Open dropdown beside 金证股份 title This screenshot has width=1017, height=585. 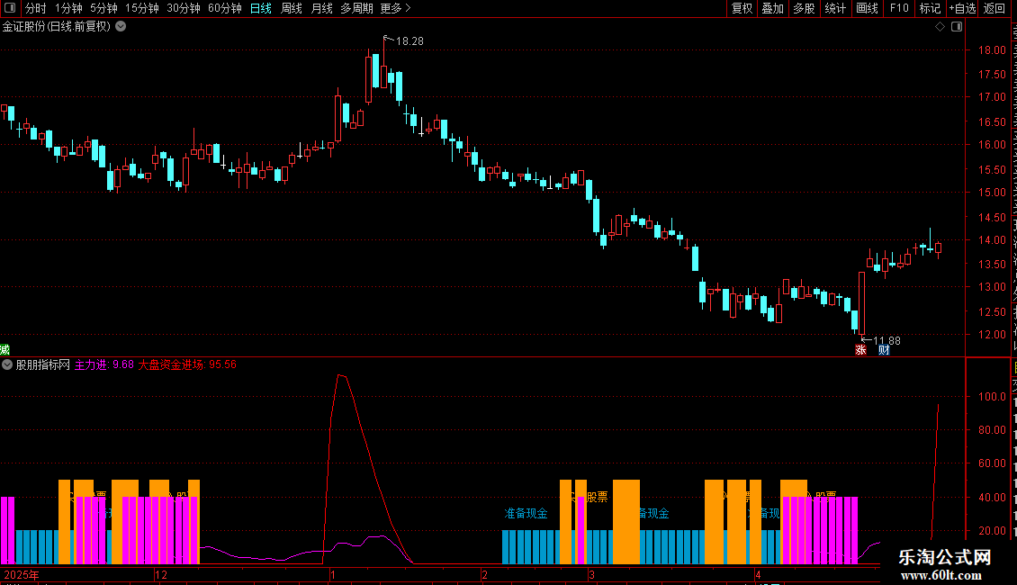tap(121, 27)
